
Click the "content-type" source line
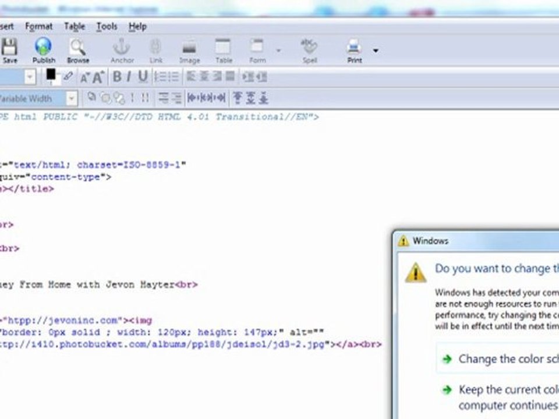(x=56, y=177)
